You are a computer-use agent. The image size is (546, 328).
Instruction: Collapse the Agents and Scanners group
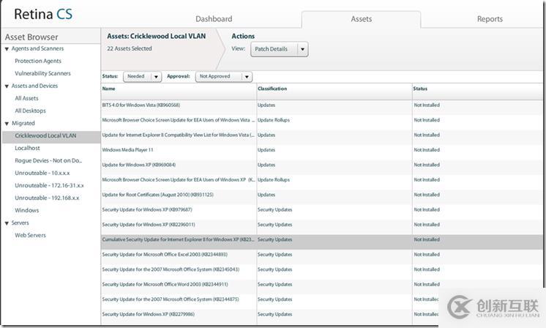click(x=7, y=49)
